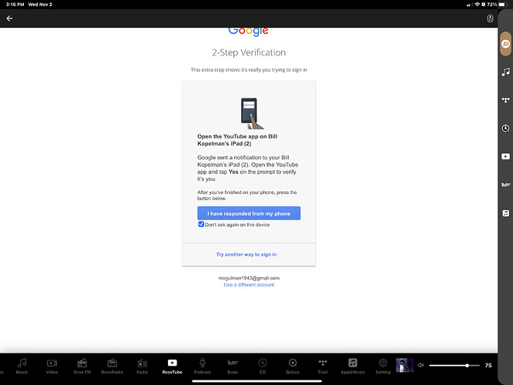Open the Podcast tab

202,366
